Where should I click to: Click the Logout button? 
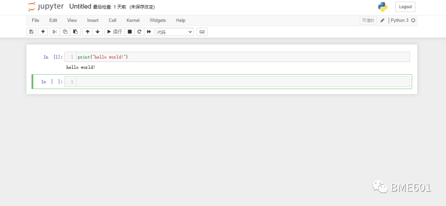[406, 7]
